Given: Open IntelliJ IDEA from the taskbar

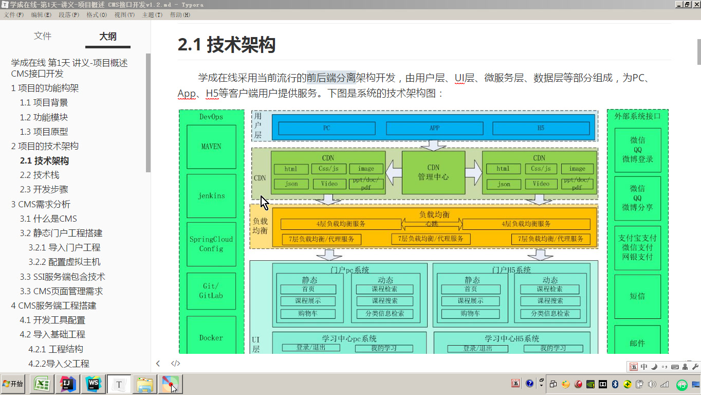Looking at the screenshot, I should (x=68, y=384).
